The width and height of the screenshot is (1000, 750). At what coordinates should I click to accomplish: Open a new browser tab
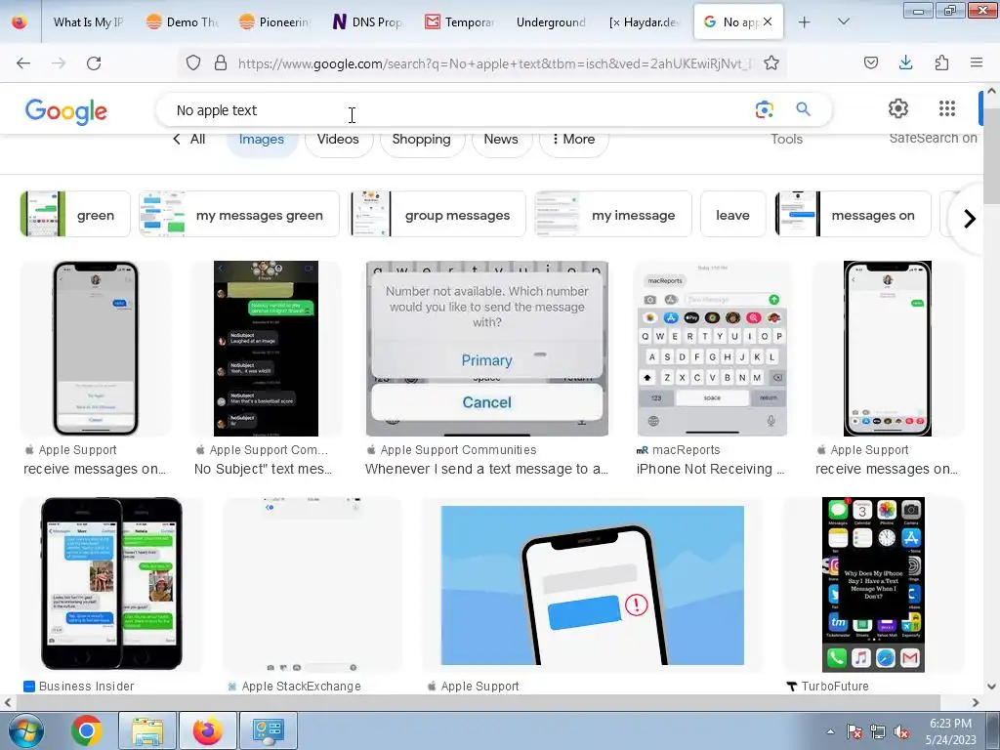click(x=805, y=22)
